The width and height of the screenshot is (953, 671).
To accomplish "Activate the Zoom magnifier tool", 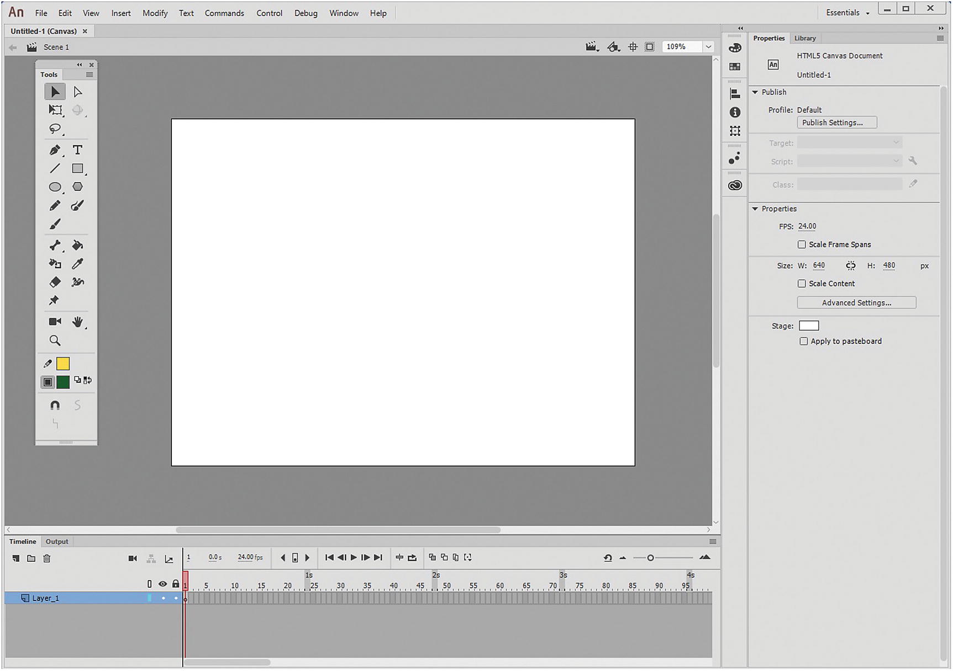I will (55, 340).
